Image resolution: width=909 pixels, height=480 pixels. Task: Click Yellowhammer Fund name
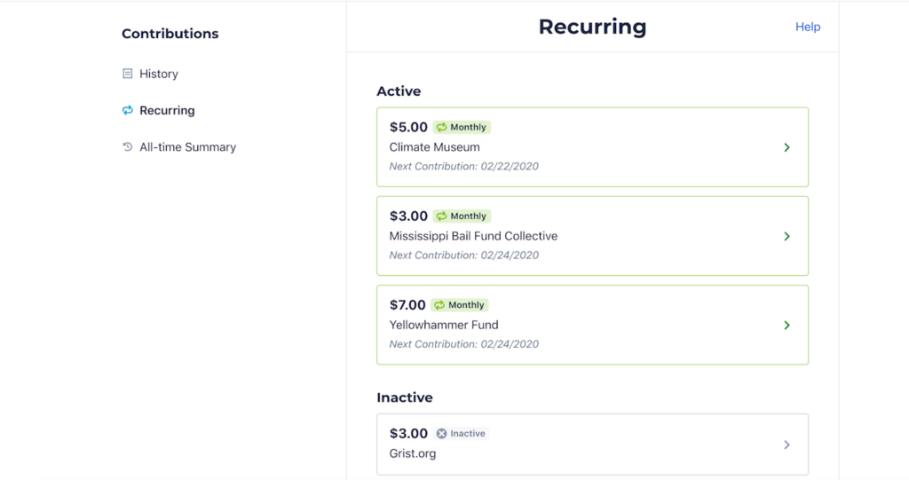point(444,326)
